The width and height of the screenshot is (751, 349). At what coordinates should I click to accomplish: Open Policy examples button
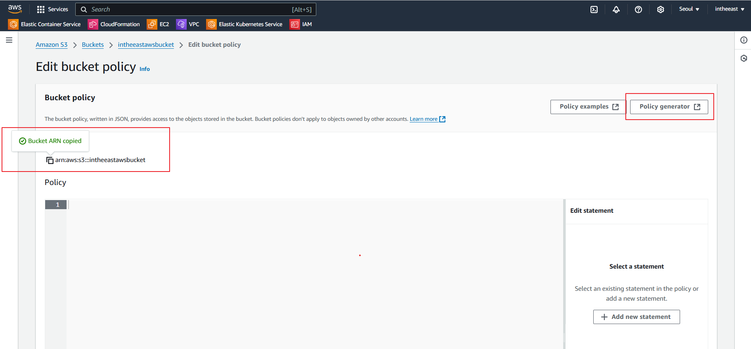588,107
